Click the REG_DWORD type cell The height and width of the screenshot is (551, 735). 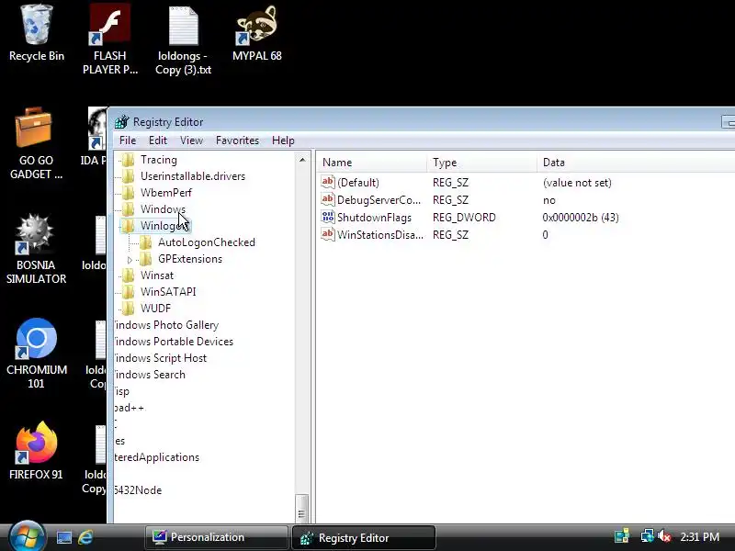click(464, 218)
